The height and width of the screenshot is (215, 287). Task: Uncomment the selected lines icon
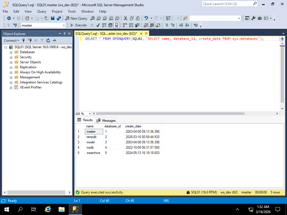pos(173,25)
